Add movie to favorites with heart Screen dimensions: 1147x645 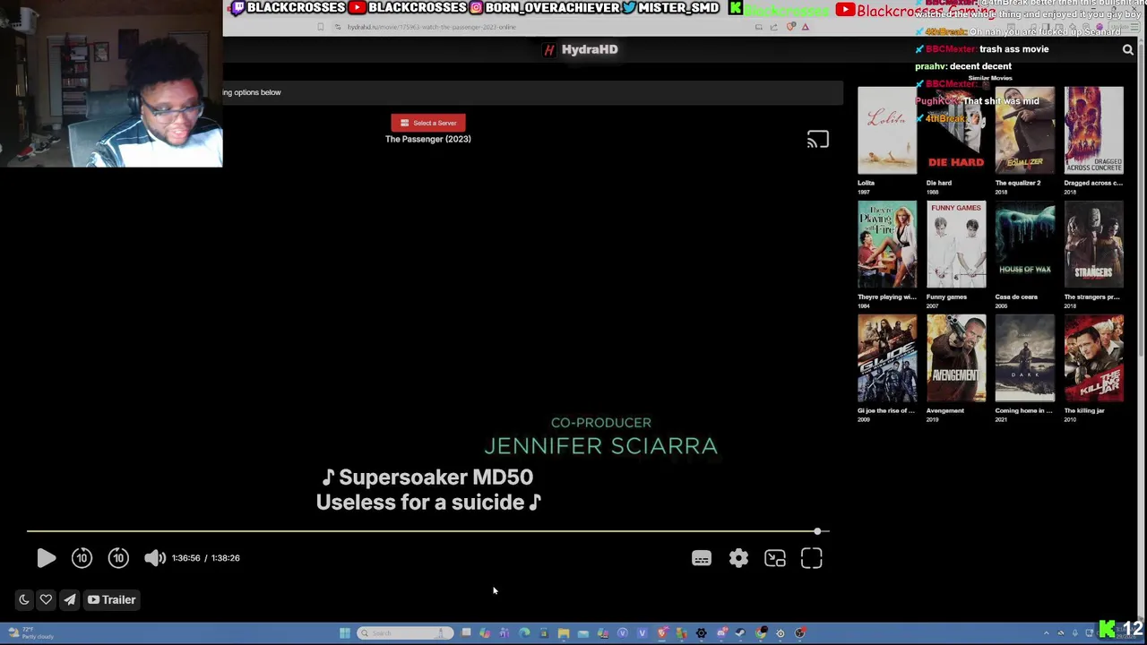click(x=46, y=600)
